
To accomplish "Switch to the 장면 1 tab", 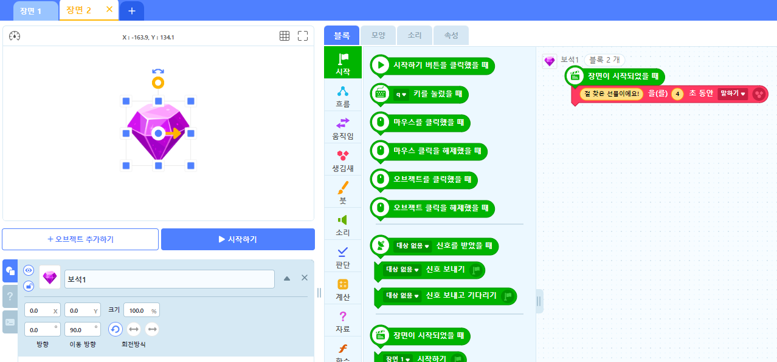I will point(35,11).
